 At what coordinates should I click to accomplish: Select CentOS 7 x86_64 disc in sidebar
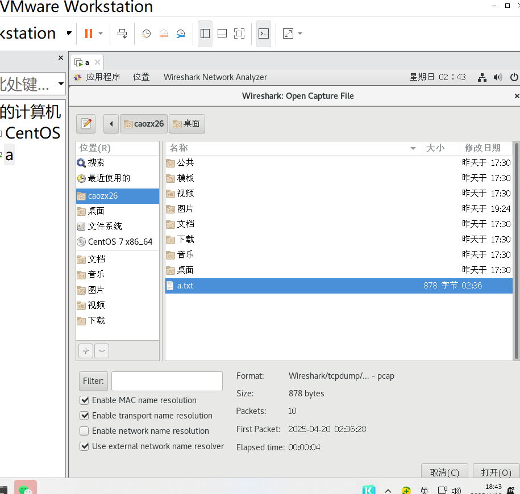118,242
